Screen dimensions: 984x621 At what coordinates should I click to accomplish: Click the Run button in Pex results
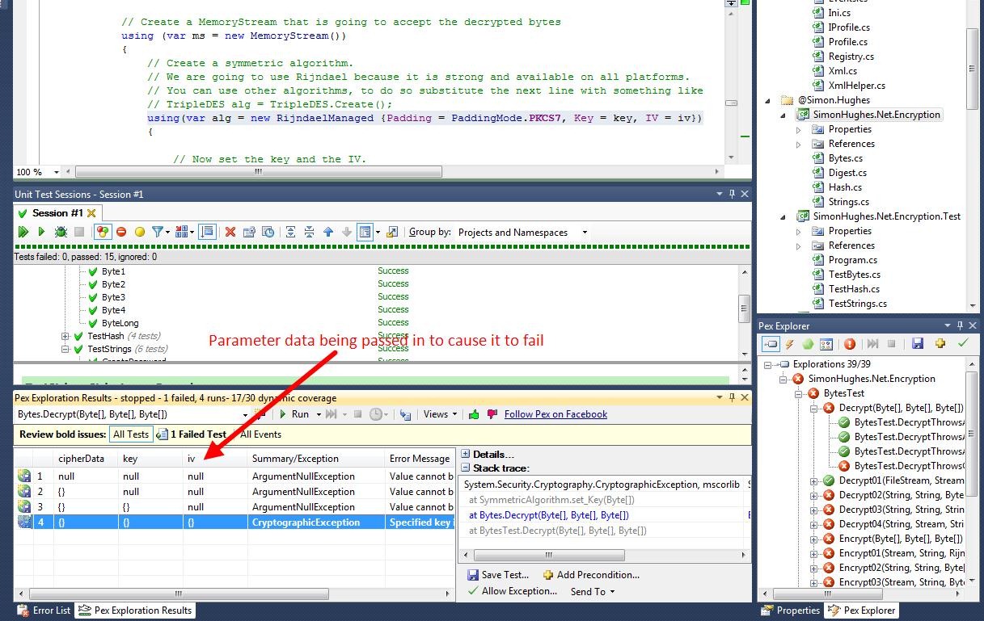(294, 414)
